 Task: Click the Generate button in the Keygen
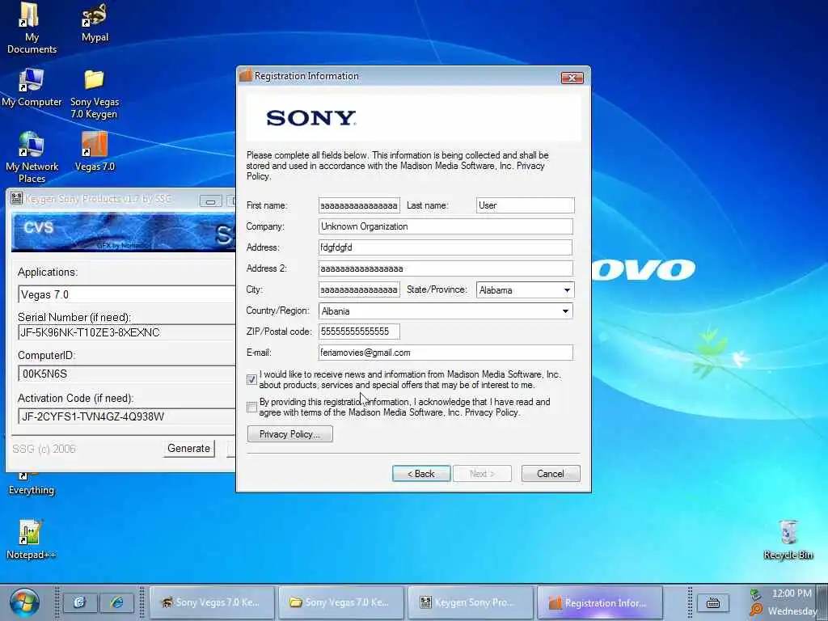coord(189,448)
